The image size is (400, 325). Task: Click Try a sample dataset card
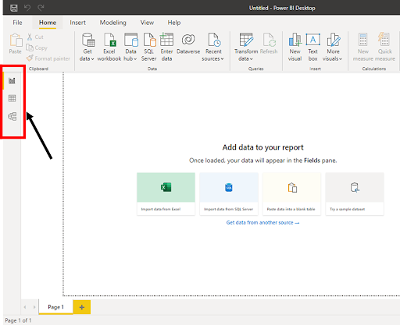(x=355, y=194)
